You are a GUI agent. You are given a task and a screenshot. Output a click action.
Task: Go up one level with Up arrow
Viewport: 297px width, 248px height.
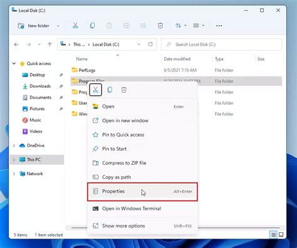[49, 44]
